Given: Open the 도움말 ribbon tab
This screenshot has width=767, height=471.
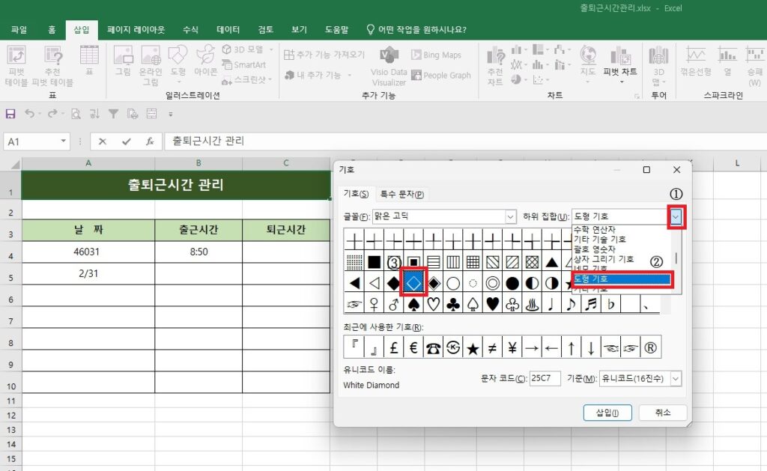Looking at the screenshot, I should point(336,30).
